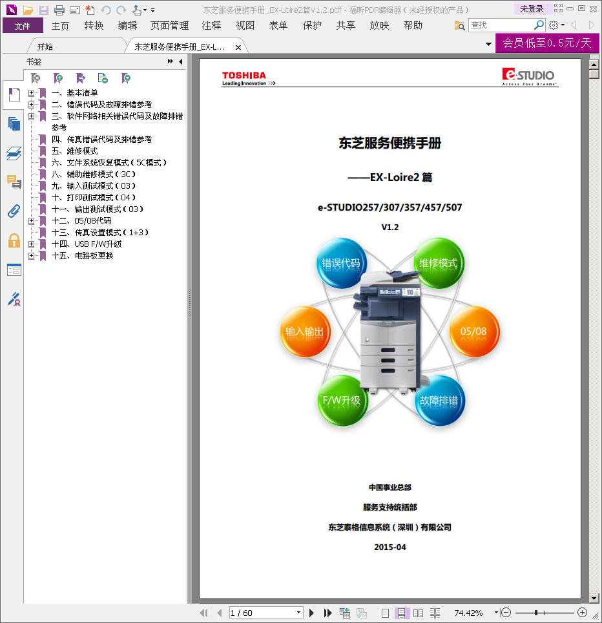This screenshot has width=602, height=623.
Task: Open 文件 menu
Action: (23, 25)
